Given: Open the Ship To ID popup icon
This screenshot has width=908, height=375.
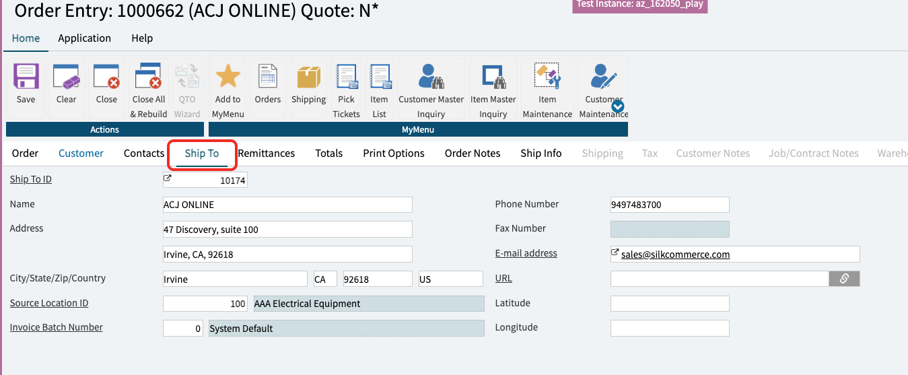Looking at the screenshot, I should coord(168,178).
